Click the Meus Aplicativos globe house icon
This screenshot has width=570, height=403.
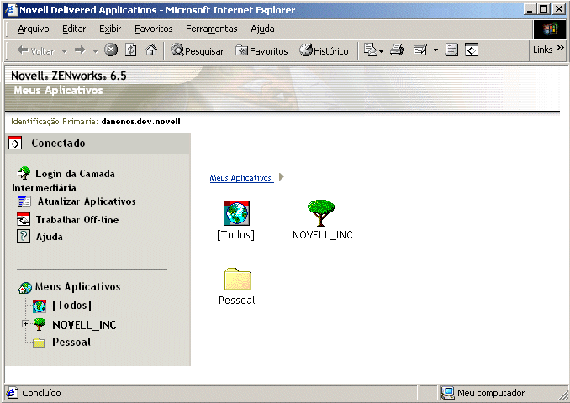(x=25, y=288)
